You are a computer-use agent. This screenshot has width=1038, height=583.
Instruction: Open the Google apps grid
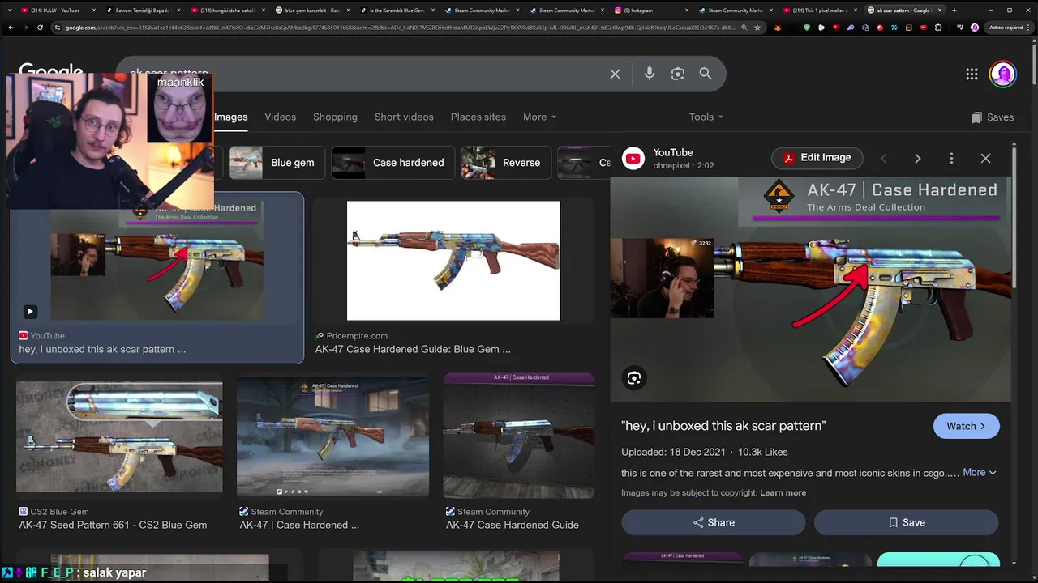coord(972,74)
